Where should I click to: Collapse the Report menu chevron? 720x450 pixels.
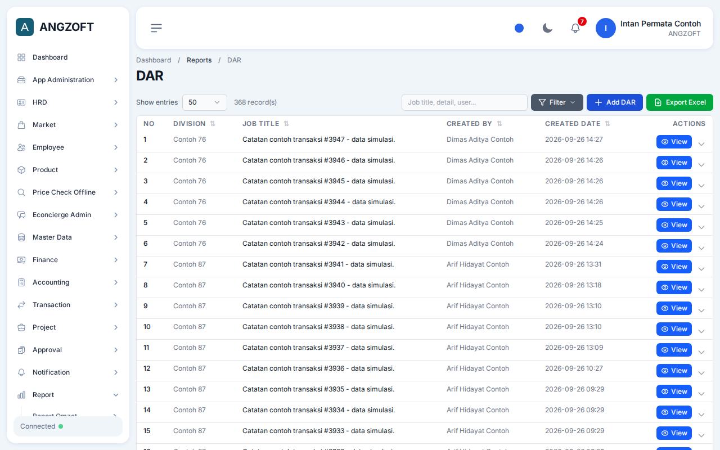pyautogui.click(x=116, y=395)
